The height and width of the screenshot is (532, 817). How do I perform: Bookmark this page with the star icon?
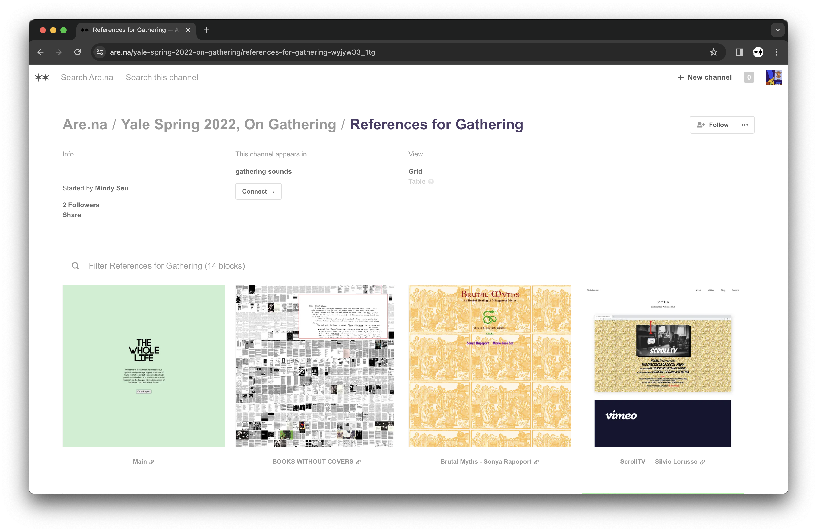713,52
